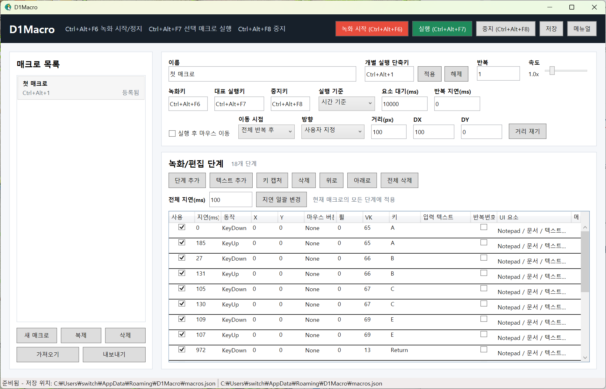Click the 지연 일괄 변경 button
This screenshot has width=606, height=389.
tap(281, 199)
